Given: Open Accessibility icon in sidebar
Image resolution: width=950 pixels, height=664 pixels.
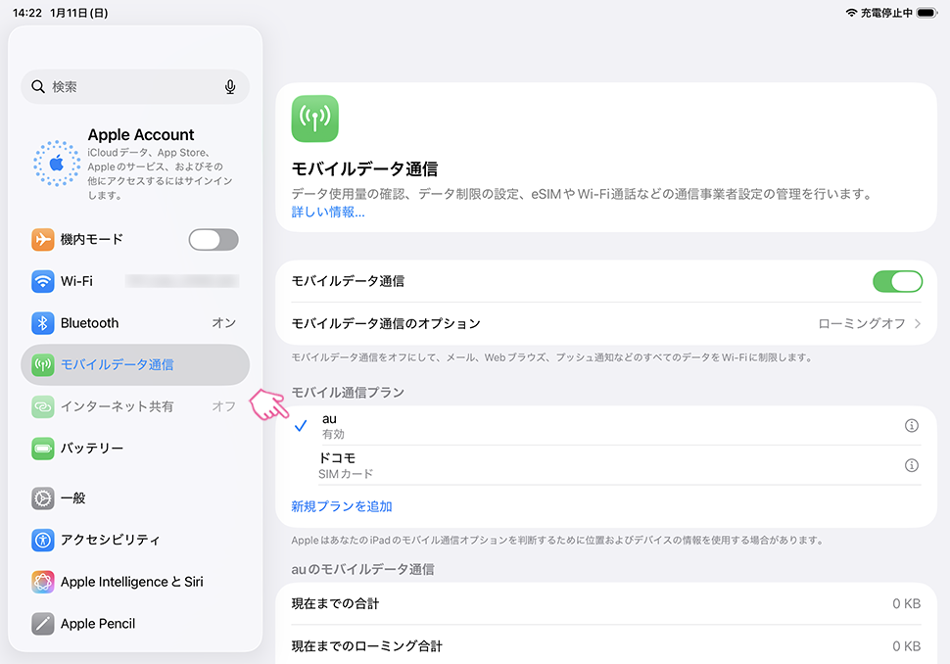Looking at the screenshot, I should (42, 540).
